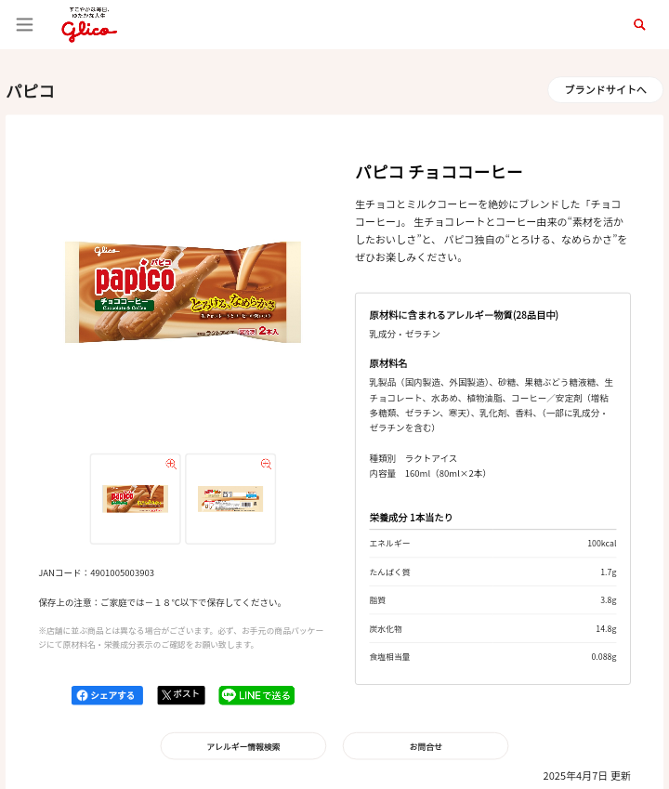Share the product on Facebook
This screenshot has height=789, width=669.
pos(107,695)
